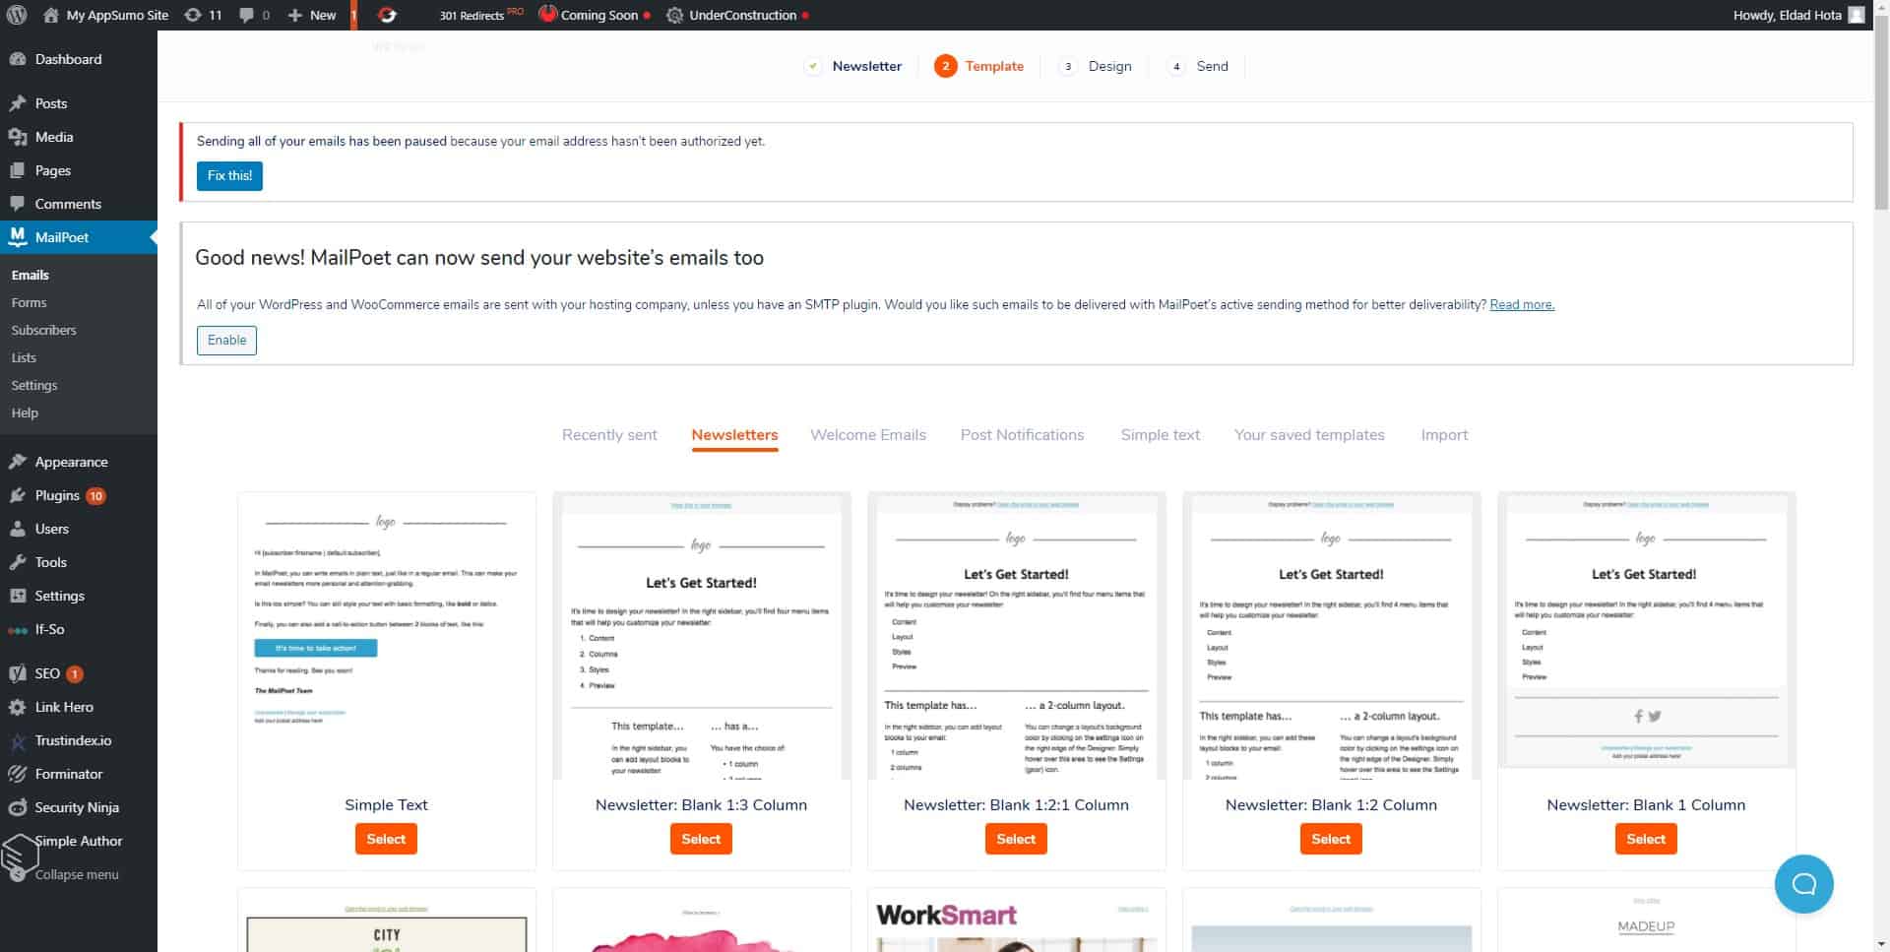Open Tools in the sidebar
Image resolution: width=1890 pixels, height=952 pixels.
79,562
